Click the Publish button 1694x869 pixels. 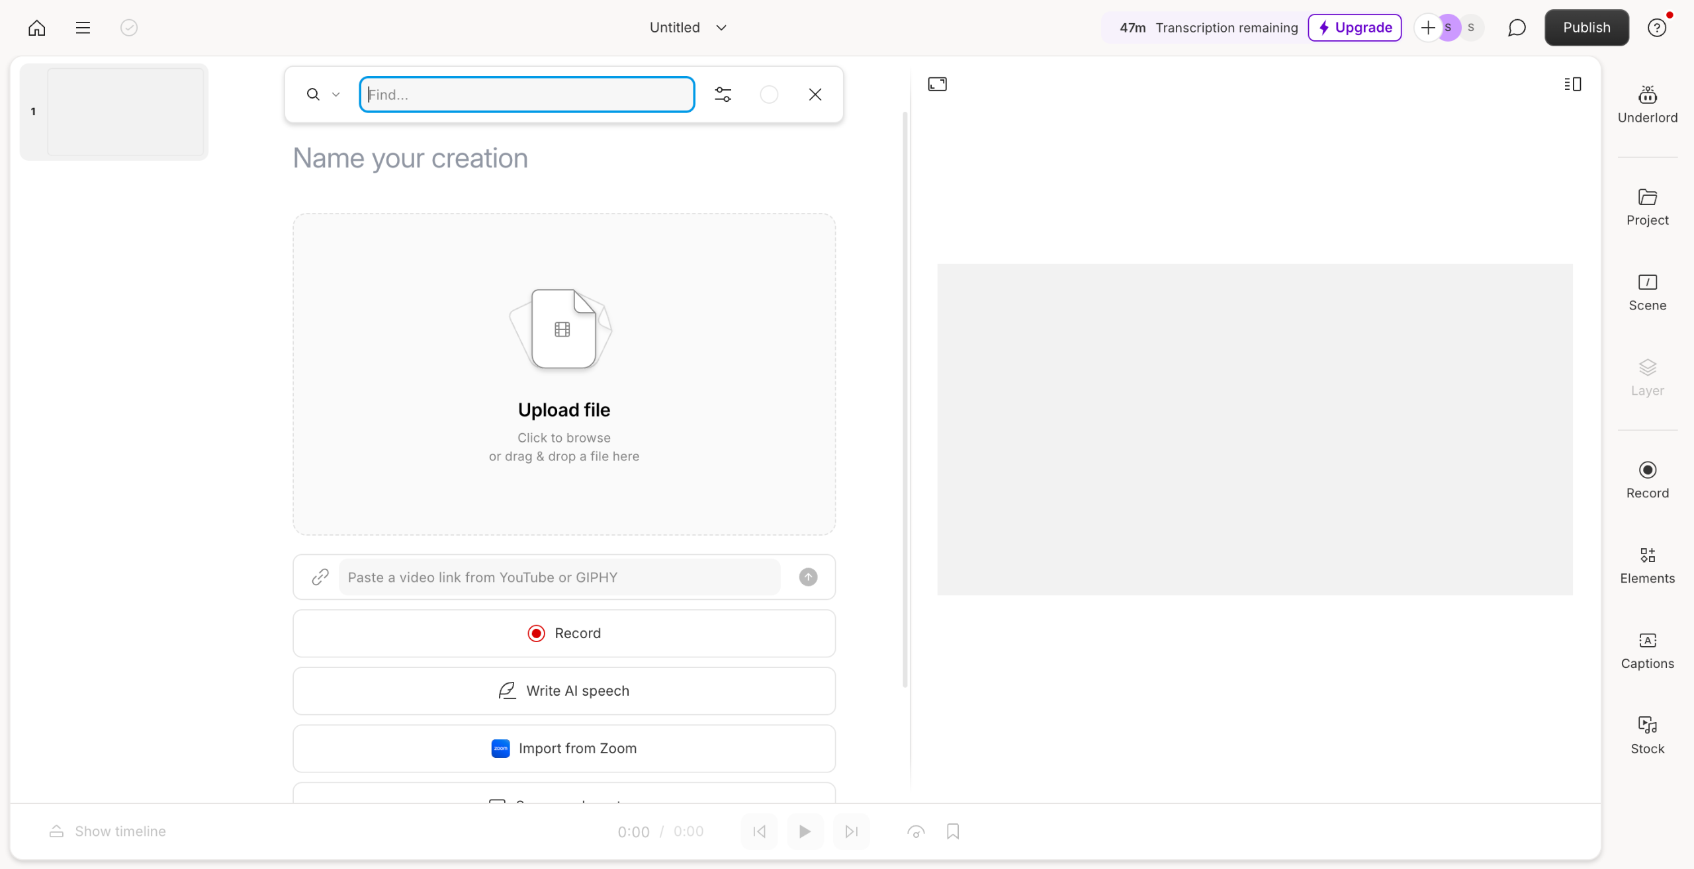(x=1586, y=28)
